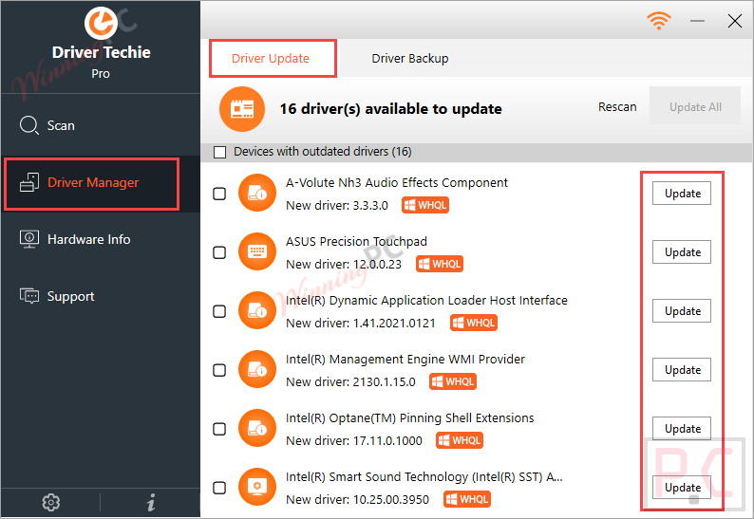Click the Driver Manager sidebar icon
The image size is (754, 519).
coord(28,182)
